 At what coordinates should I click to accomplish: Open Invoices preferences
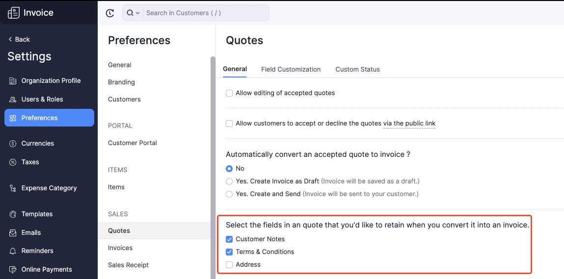(x=120, y=248)
